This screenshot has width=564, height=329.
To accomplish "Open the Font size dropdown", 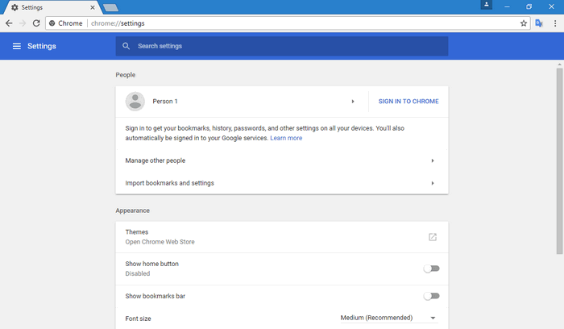I will (x=389, y=318).
